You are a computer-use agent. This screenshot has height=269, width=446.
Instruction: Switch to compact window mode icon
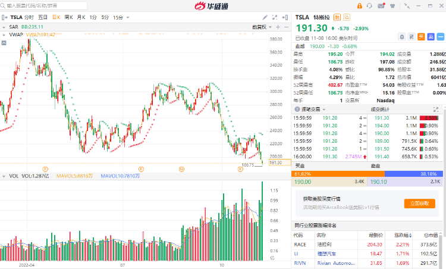407,6
